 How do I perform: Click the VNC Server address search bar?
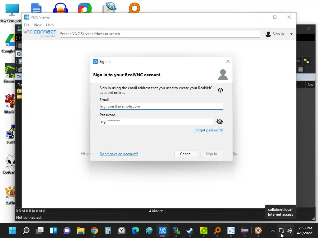[x=160, y=34]
